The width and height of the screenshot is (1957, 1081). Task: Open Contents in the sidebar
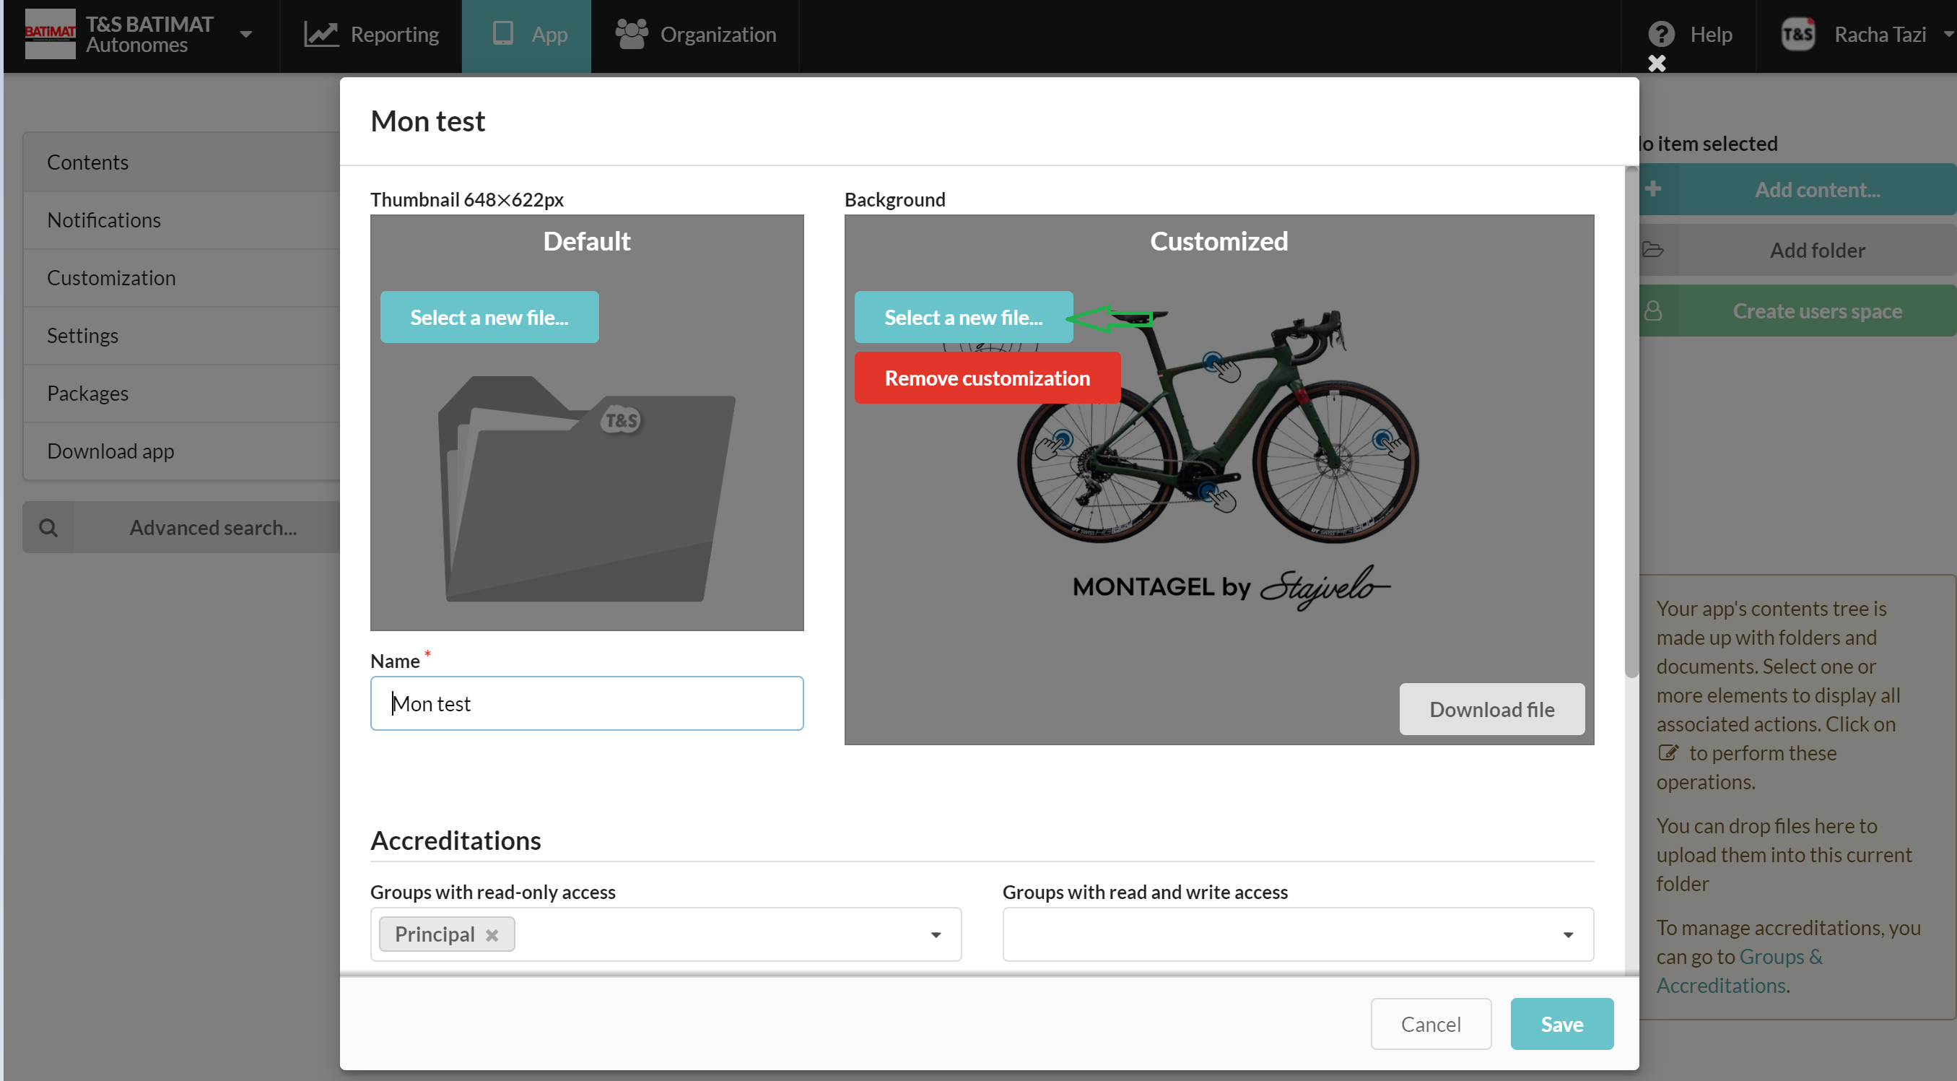(x=182, y=162)
